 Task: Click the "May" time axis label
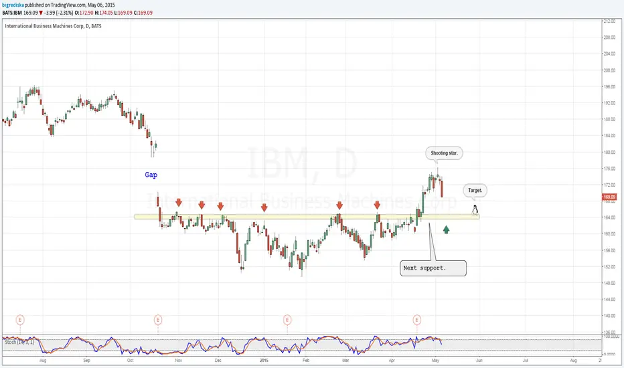pyautogui.click(x=435, y=361)
